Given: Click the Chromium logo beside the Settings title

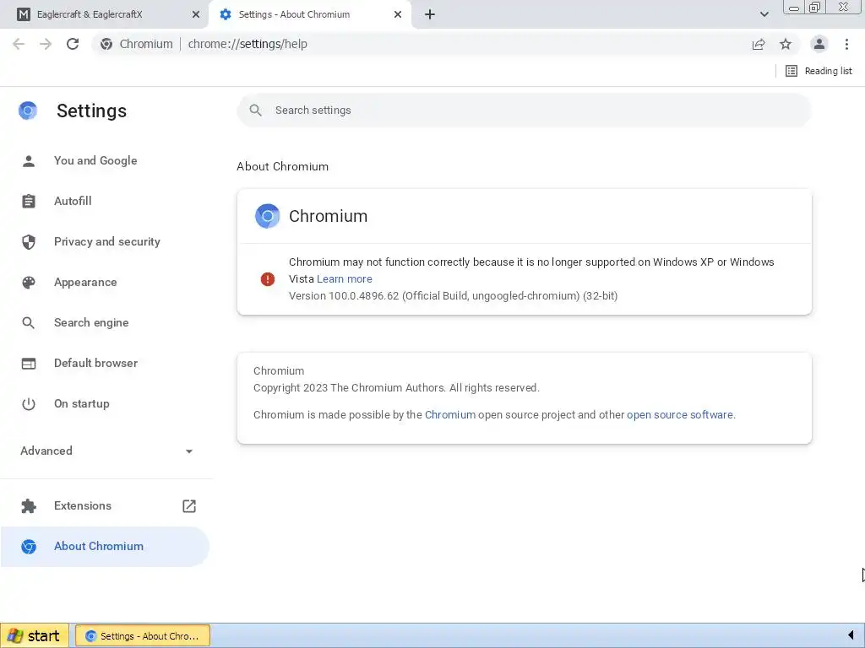Looking at the screenshot, I should coord(28,111).
